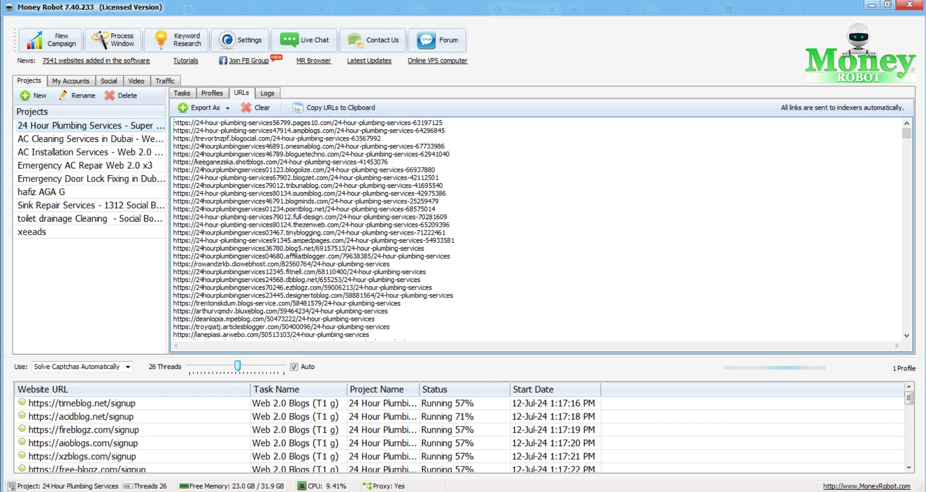Switch to the Video tab
Viewport: 926px width, 492px height.
(x=136, y=81)
